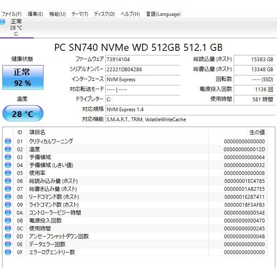Click the serial number field 22321D804286
Screen dimensions: 277x277
tap(143, 69)
